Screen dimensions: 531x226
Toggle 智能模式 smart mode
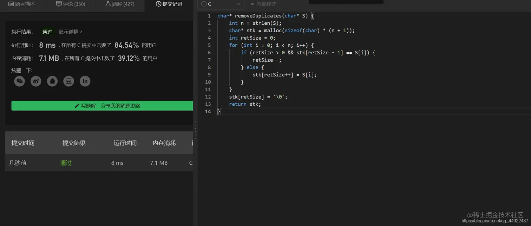point(264,4)
